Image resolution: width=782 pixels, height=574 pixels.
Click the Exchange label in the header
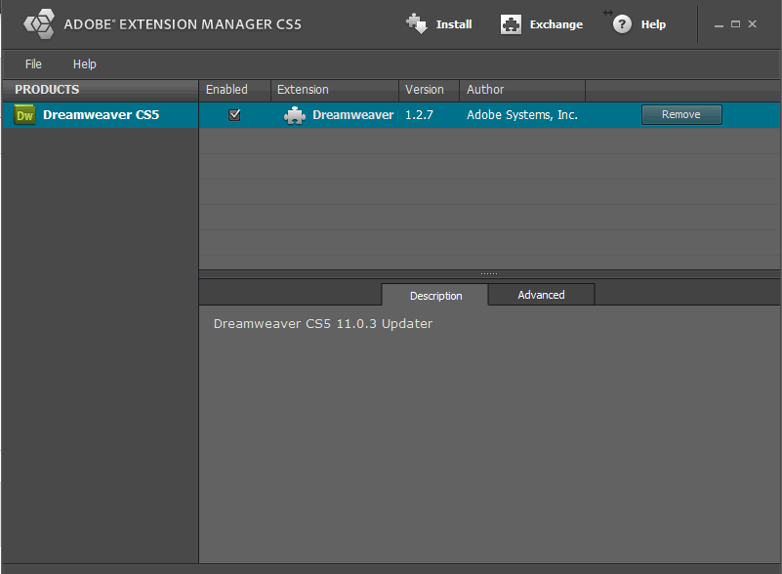556,24
